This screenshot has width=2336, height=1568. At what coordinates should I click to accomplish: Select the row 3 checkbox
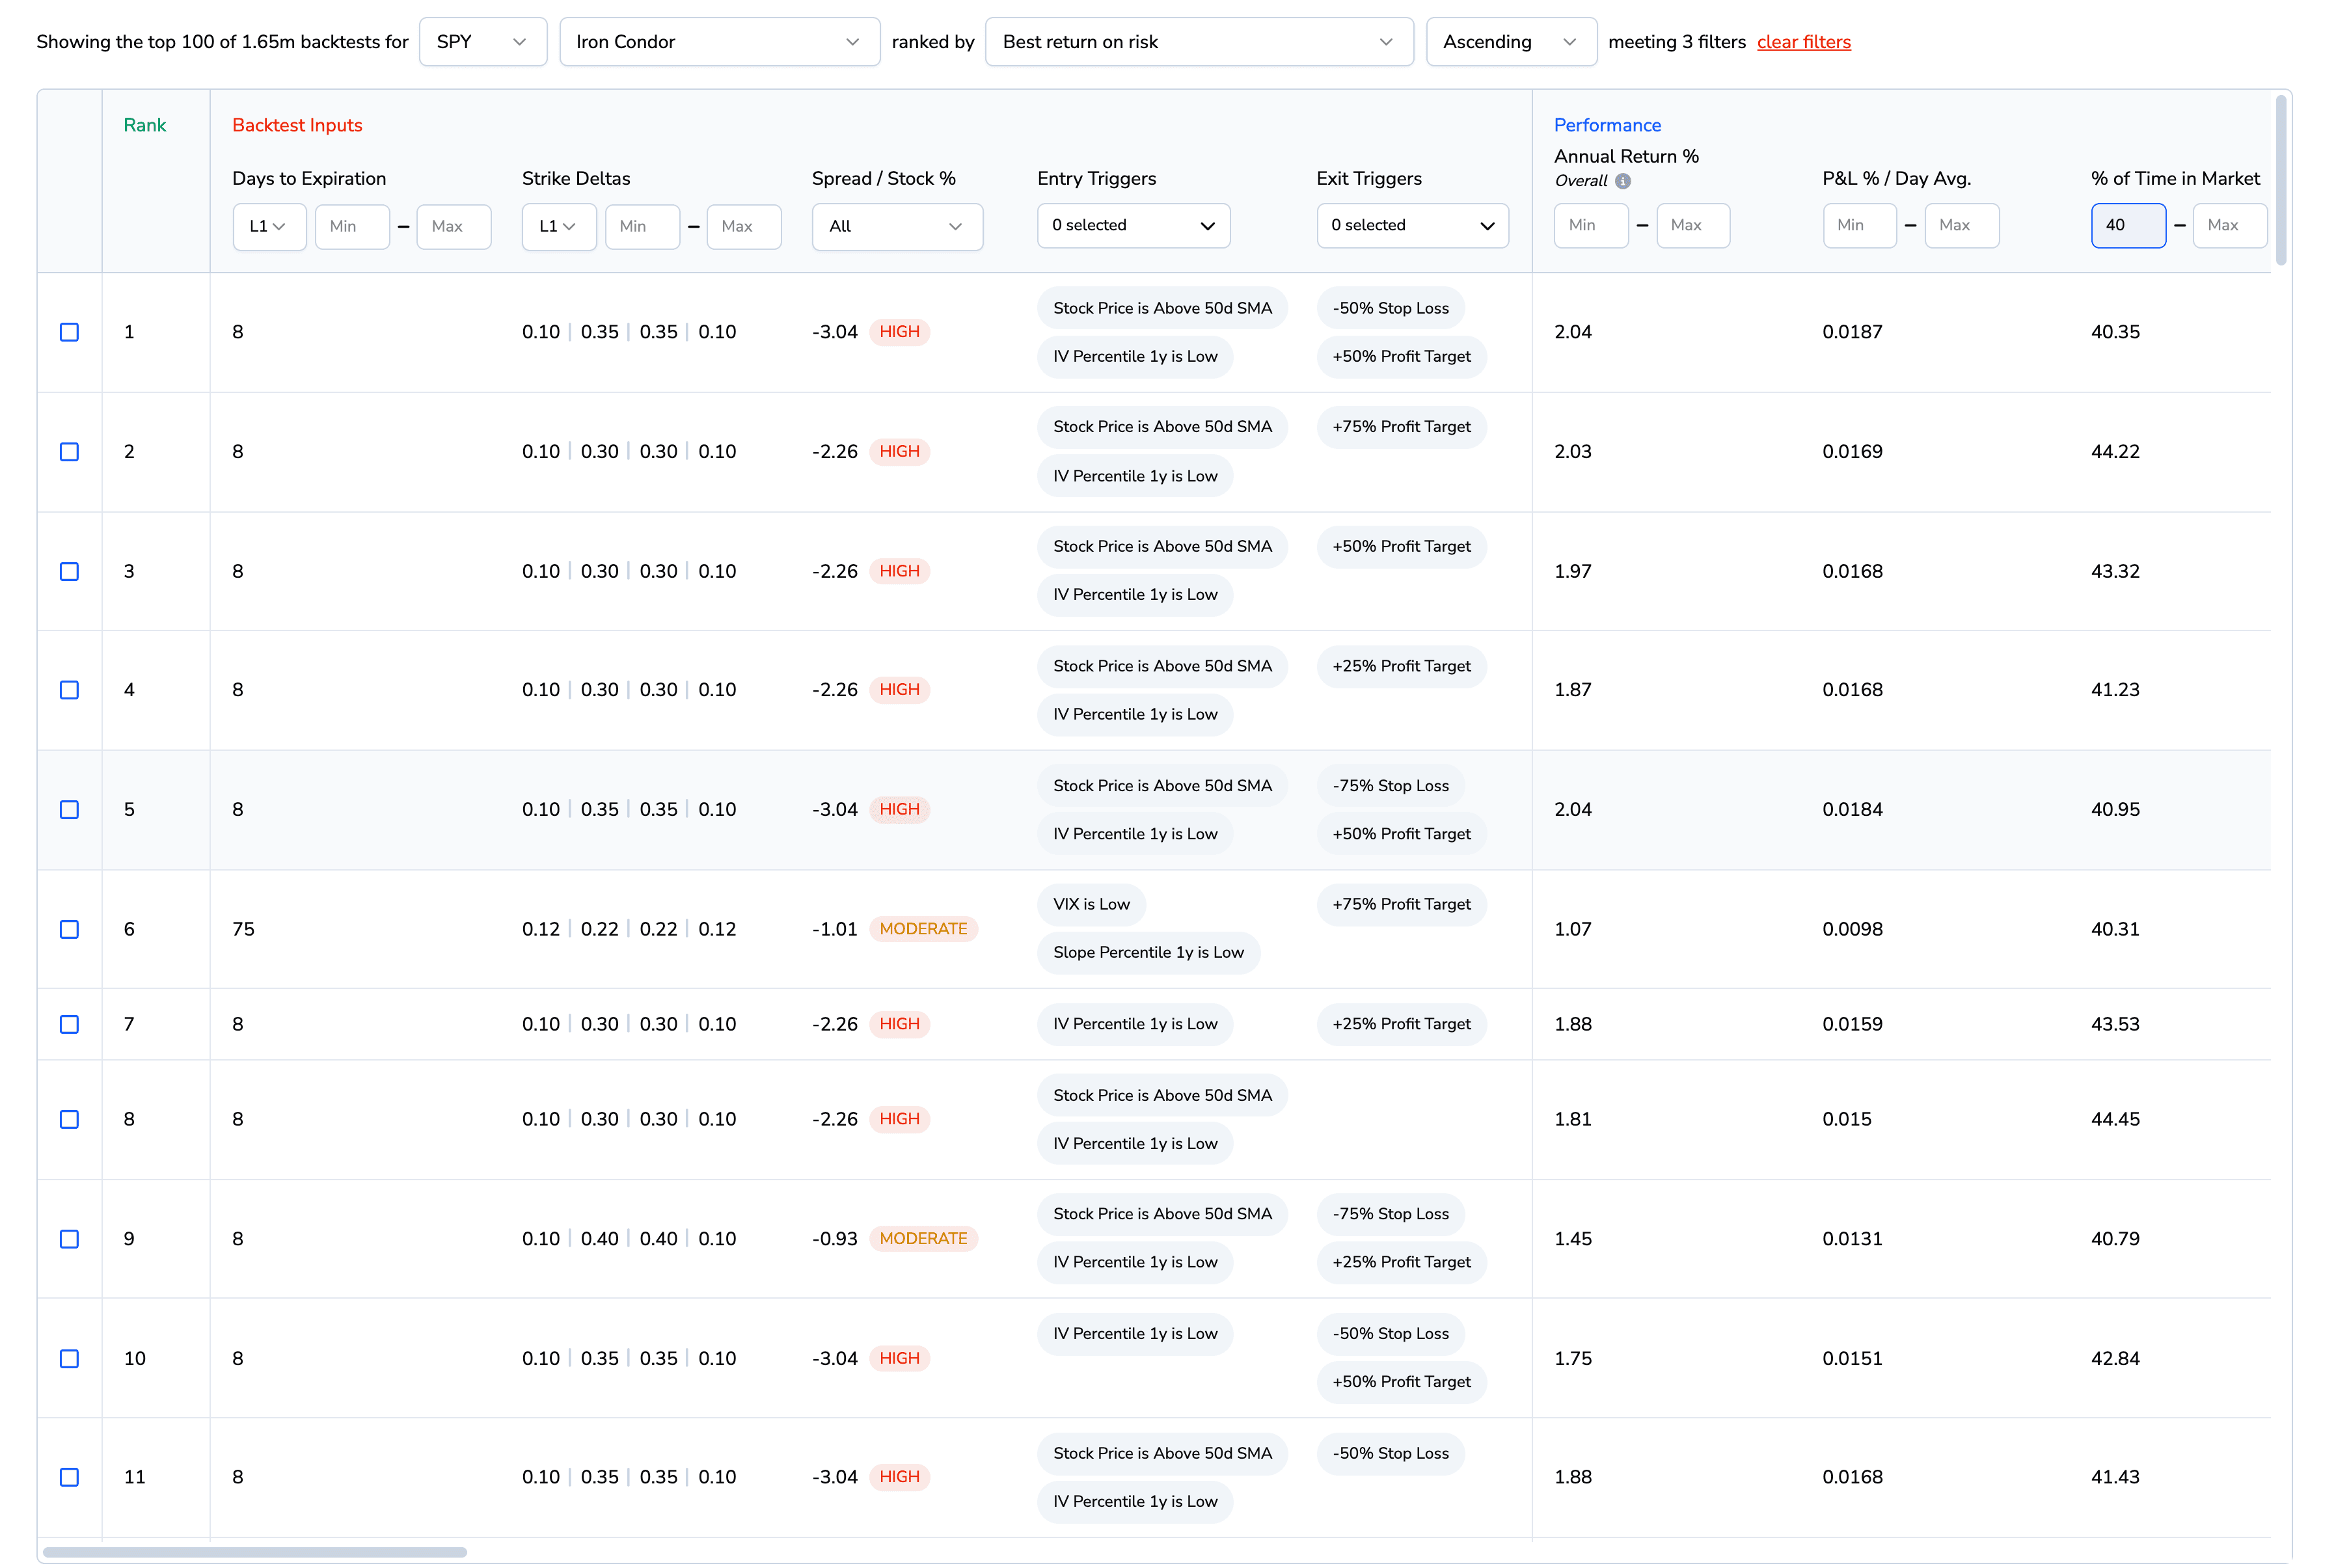click(x=69, y=571)
